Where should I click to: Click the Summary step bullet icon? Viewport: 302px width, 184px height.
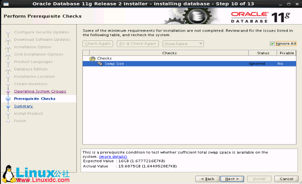(x=8, y=106)
